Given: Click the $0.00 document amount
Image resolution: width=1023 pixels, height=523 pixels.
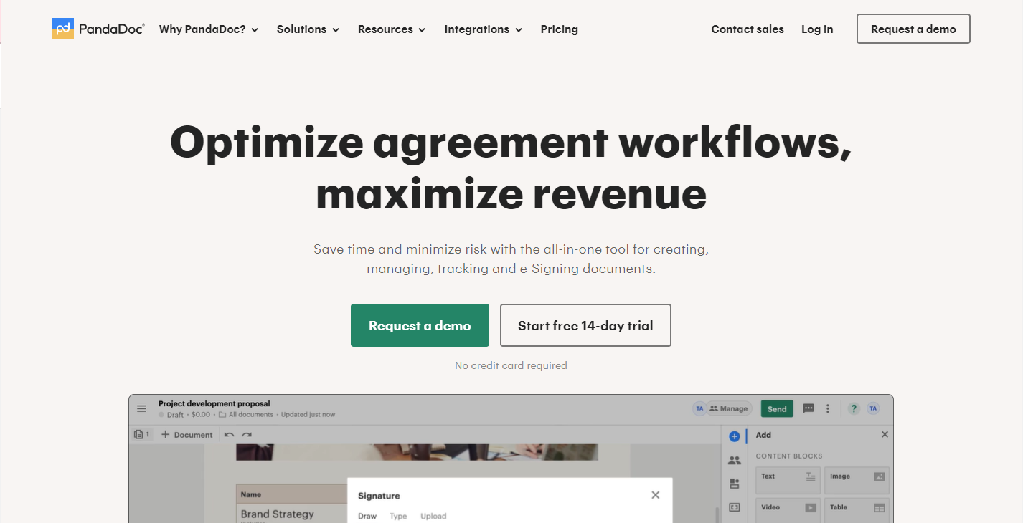Looking at the screenshot, I should (x=201, y=415).
